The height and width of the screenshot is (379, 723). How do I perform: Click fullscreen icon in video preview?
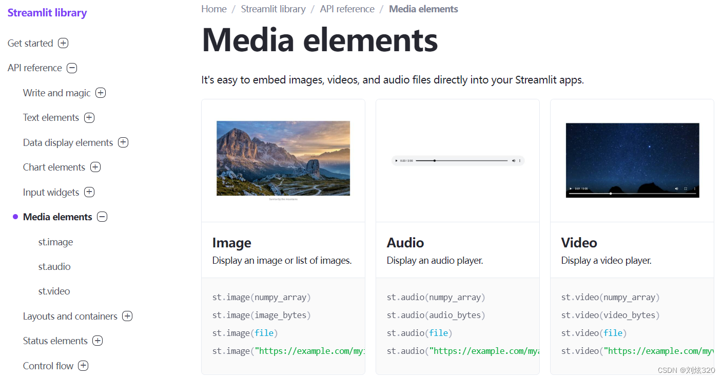point(686,188)
